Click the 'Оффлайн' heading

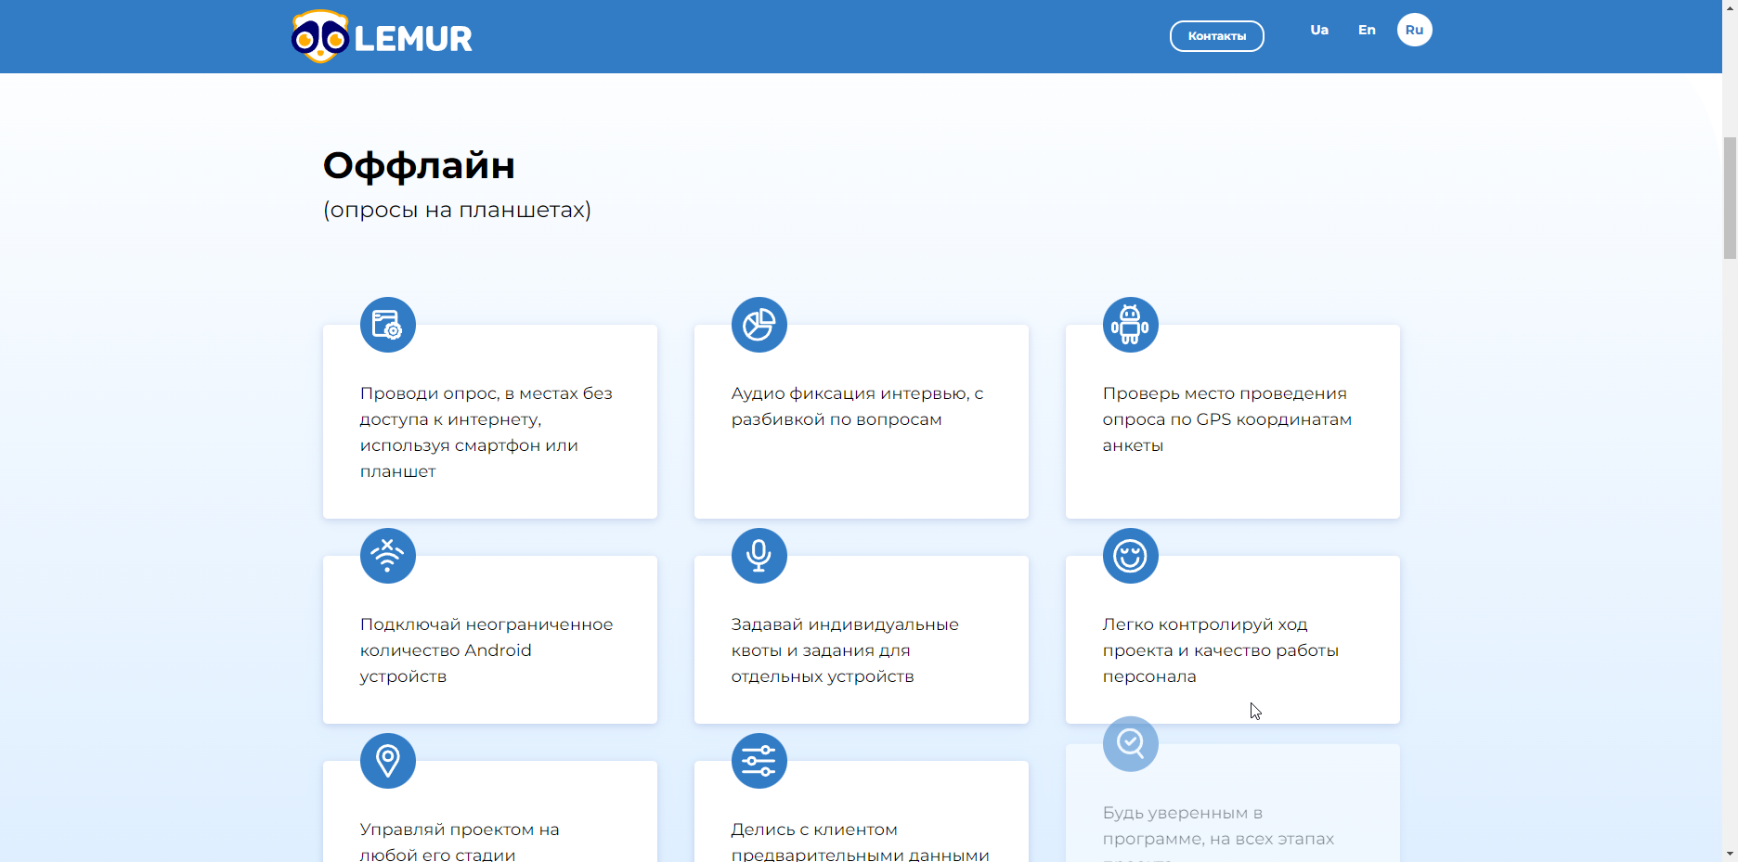419,166
